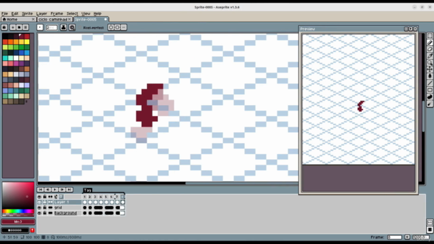Open the View menu
434x244 pixels.
pos(86,14)
